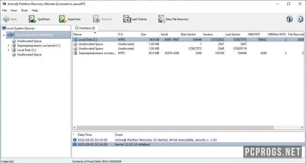Collapse the Fixed Disk0 VBOX HARDDISK node
The height and width of the screenshot is (164, 306).
pos(4,35)
